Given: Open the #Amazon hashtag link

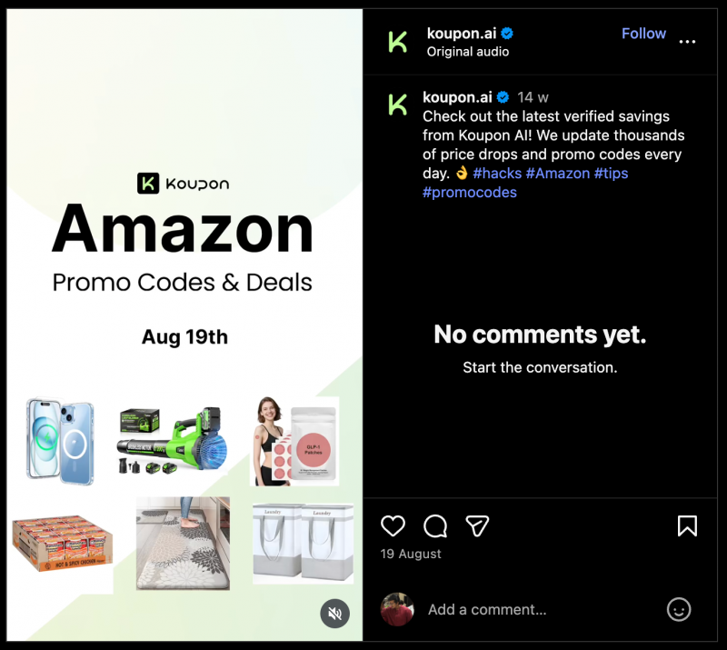Looking at the screenshot, I should 557,174.
